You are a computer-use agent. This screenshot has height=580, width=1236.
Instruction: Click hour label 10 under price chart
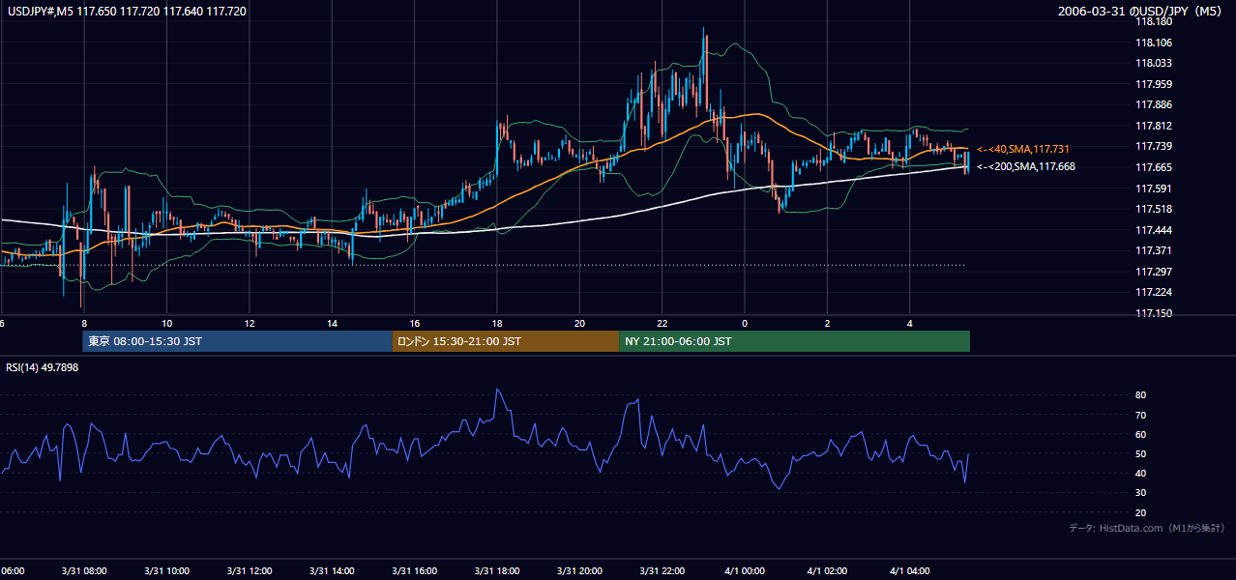pos(167,323)
